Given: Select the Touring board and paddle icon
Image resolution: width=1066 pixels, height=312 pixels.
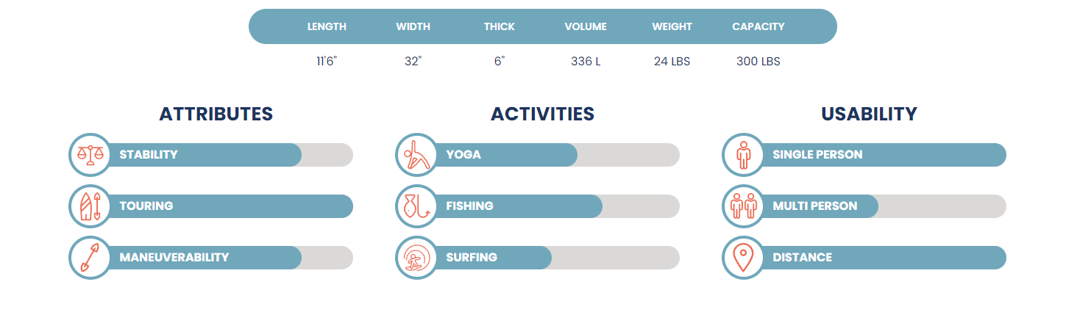Looking at the screenshot, I should click(x=90, y=206).
